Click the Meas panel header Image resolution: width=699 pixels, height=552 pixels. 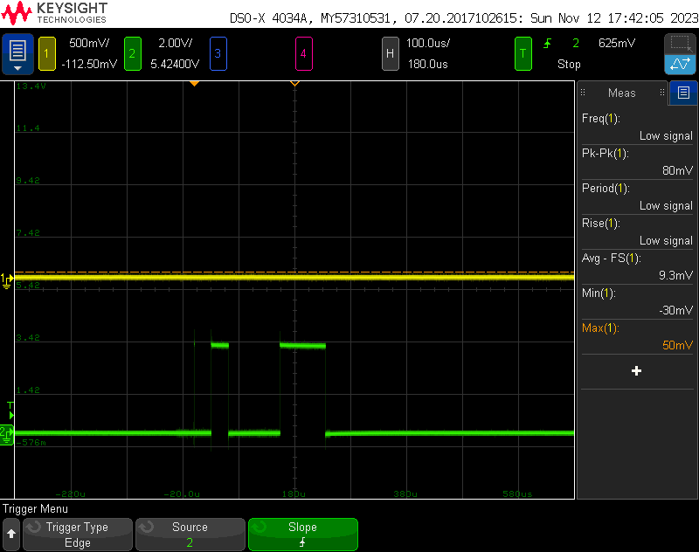(622, 93)
